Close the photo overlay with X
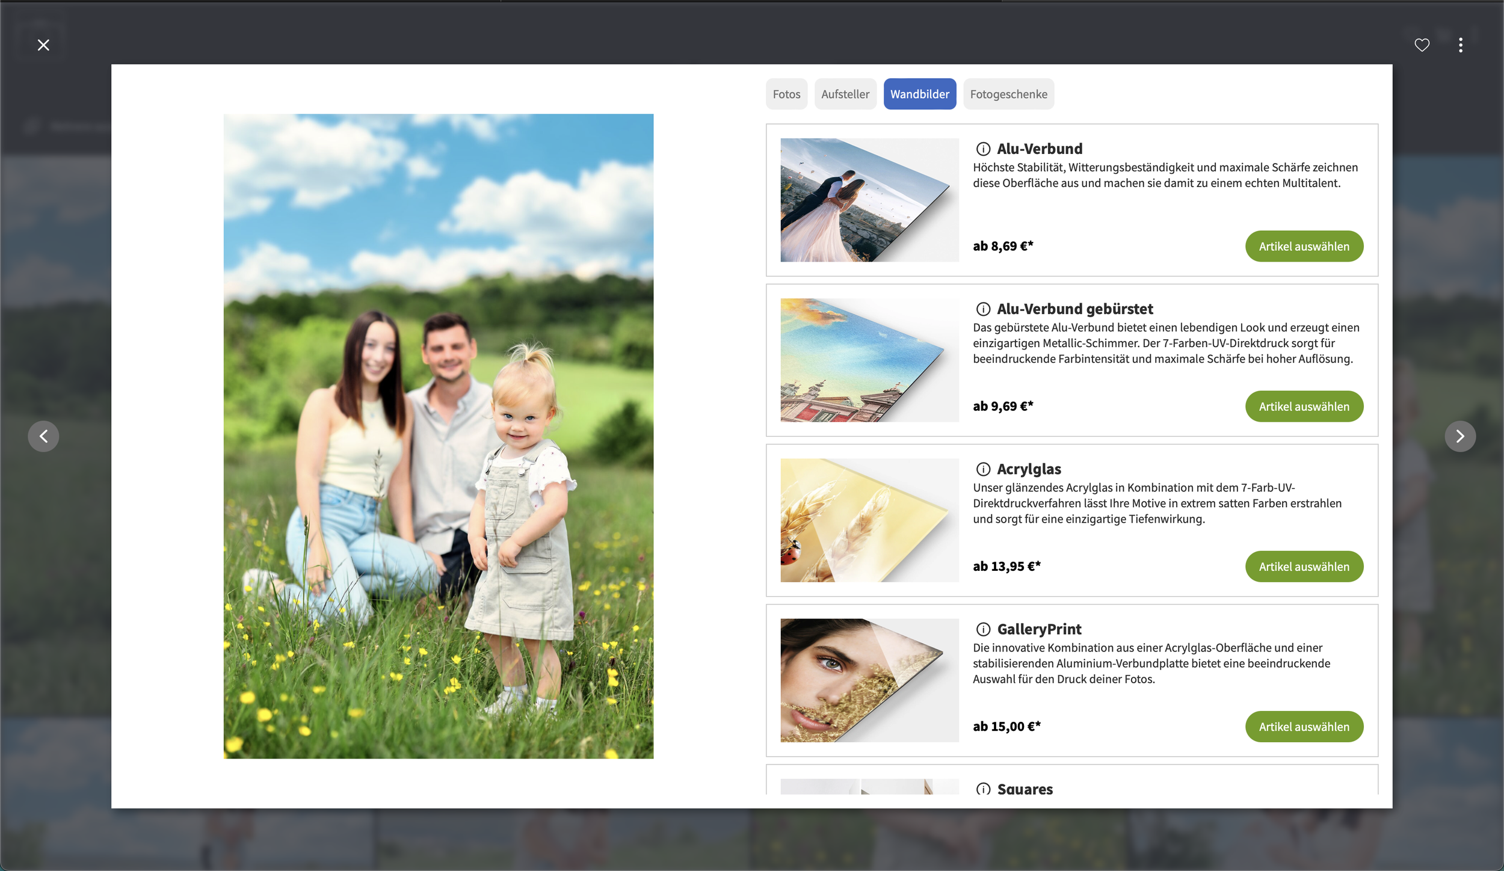1504x871 pixels. (43, 45)
